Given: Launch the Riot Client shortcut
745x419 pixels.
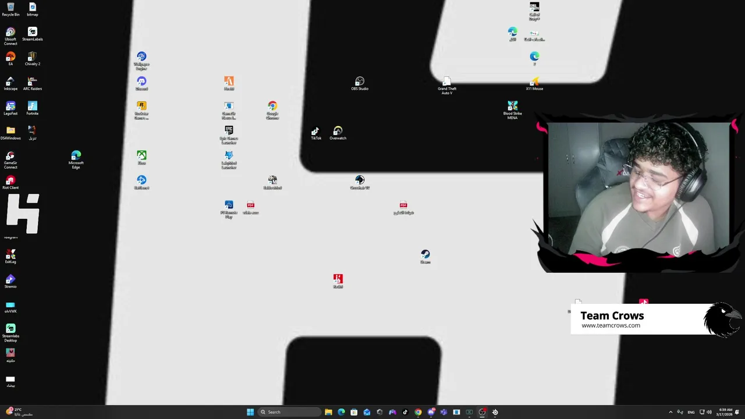Looking at the screenshot, I should [x=10, y=183].
